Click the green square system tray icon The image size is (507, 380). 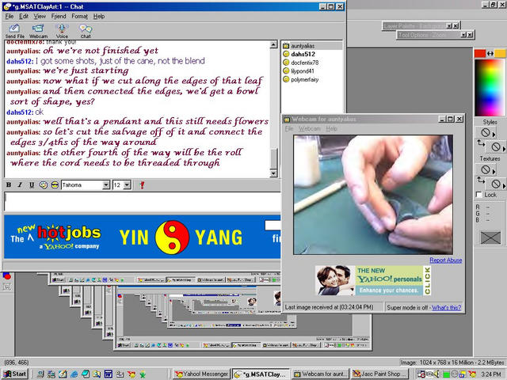[446, 374]
